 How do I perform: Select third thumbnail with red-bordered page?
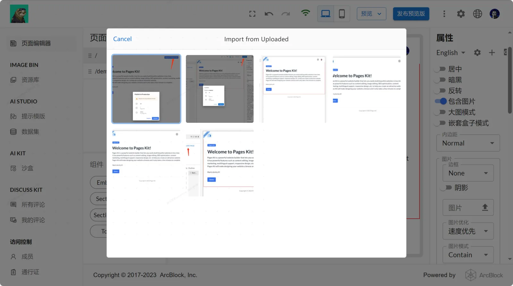(293, 89)
